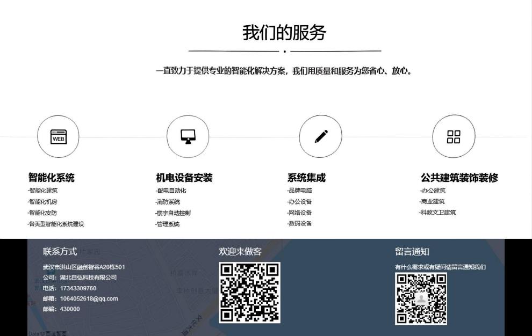Click the pencil edit icon circle

(321, 137)
